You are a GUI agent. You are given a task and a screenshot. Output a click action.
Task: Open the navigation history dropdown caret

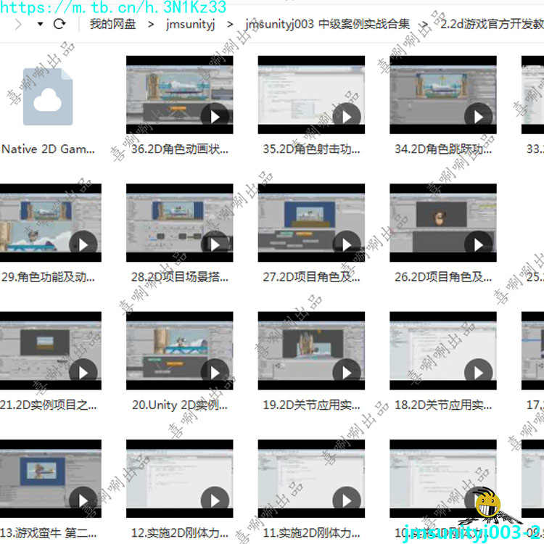(40, 24)
